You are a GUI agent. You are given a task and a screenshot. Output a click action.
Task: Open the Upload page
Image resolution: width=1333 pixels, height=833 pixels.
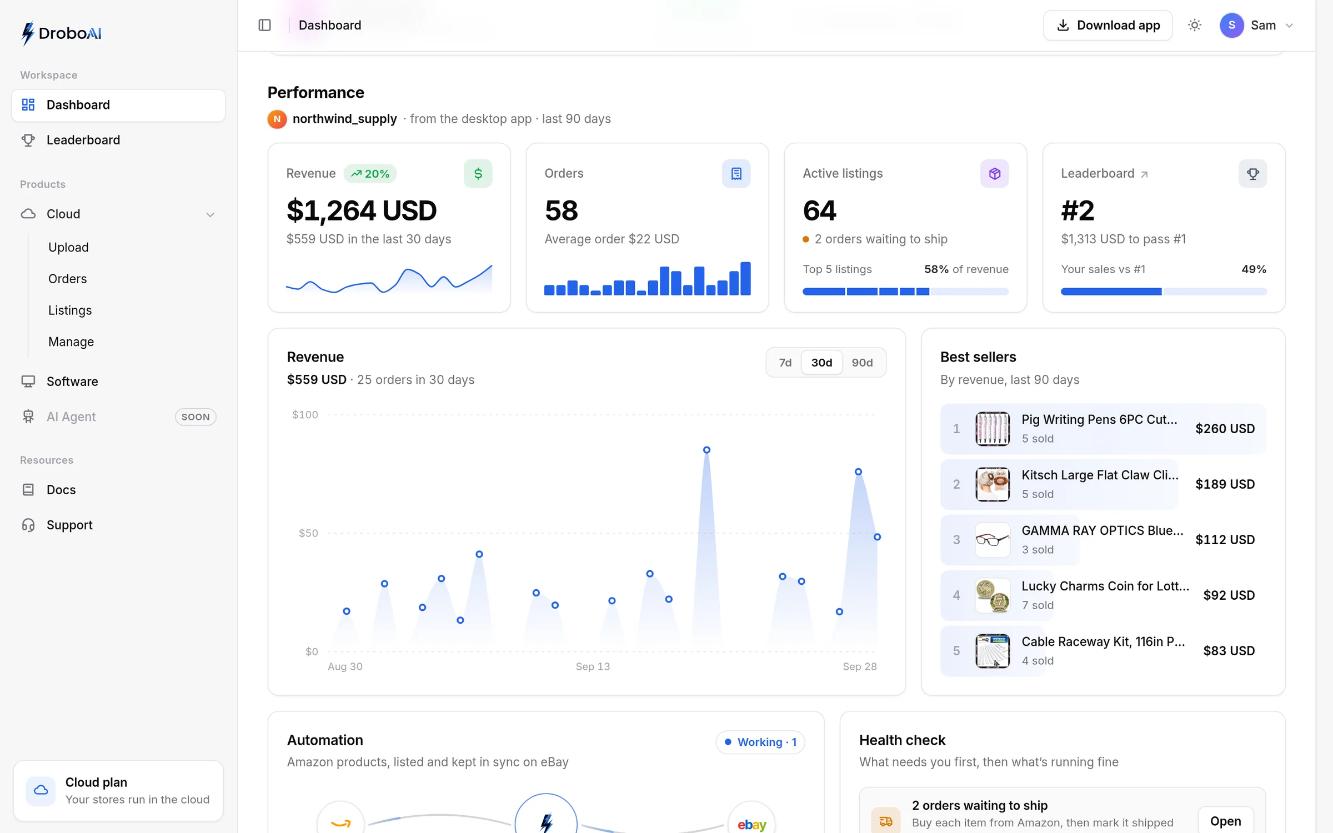68,247
